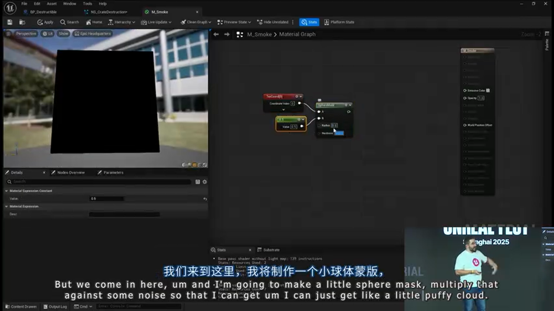Open the Tools menu
554x311 pixels.
pyautogui.click(x=87, y=3)
